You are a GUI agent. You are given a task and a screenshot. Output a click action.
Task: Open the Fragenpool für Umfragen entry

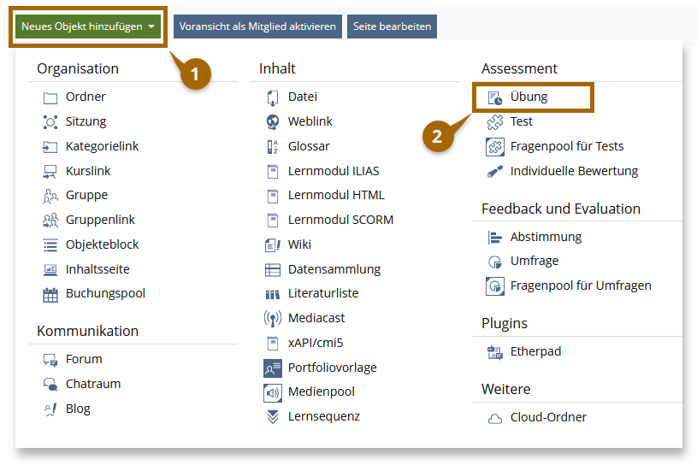pyautogui.click(x=580, y=285)
